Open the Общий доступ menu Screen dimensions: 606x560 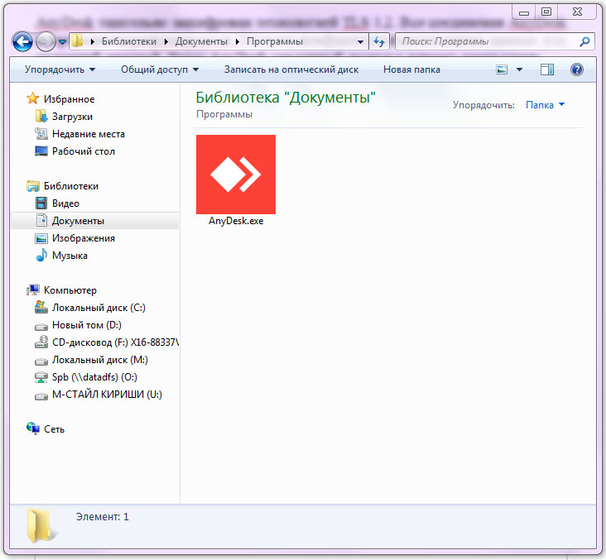[160, 69]
